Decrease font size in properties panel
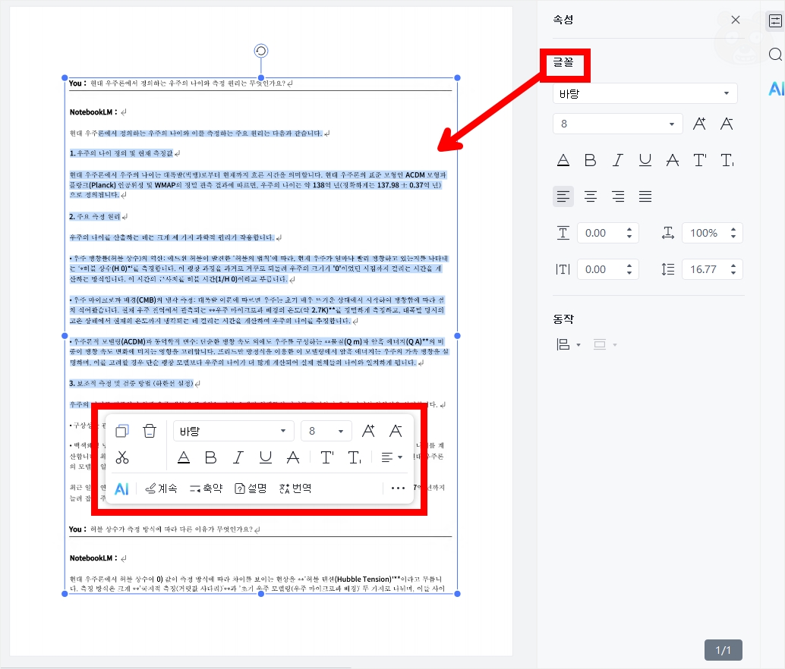 click(x=727, y=124)
